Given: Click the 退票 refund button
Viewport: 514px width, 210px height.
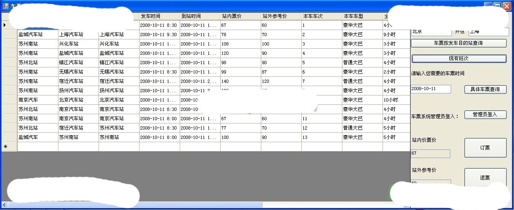Looking at the screenshot, I should pos(485,178).
